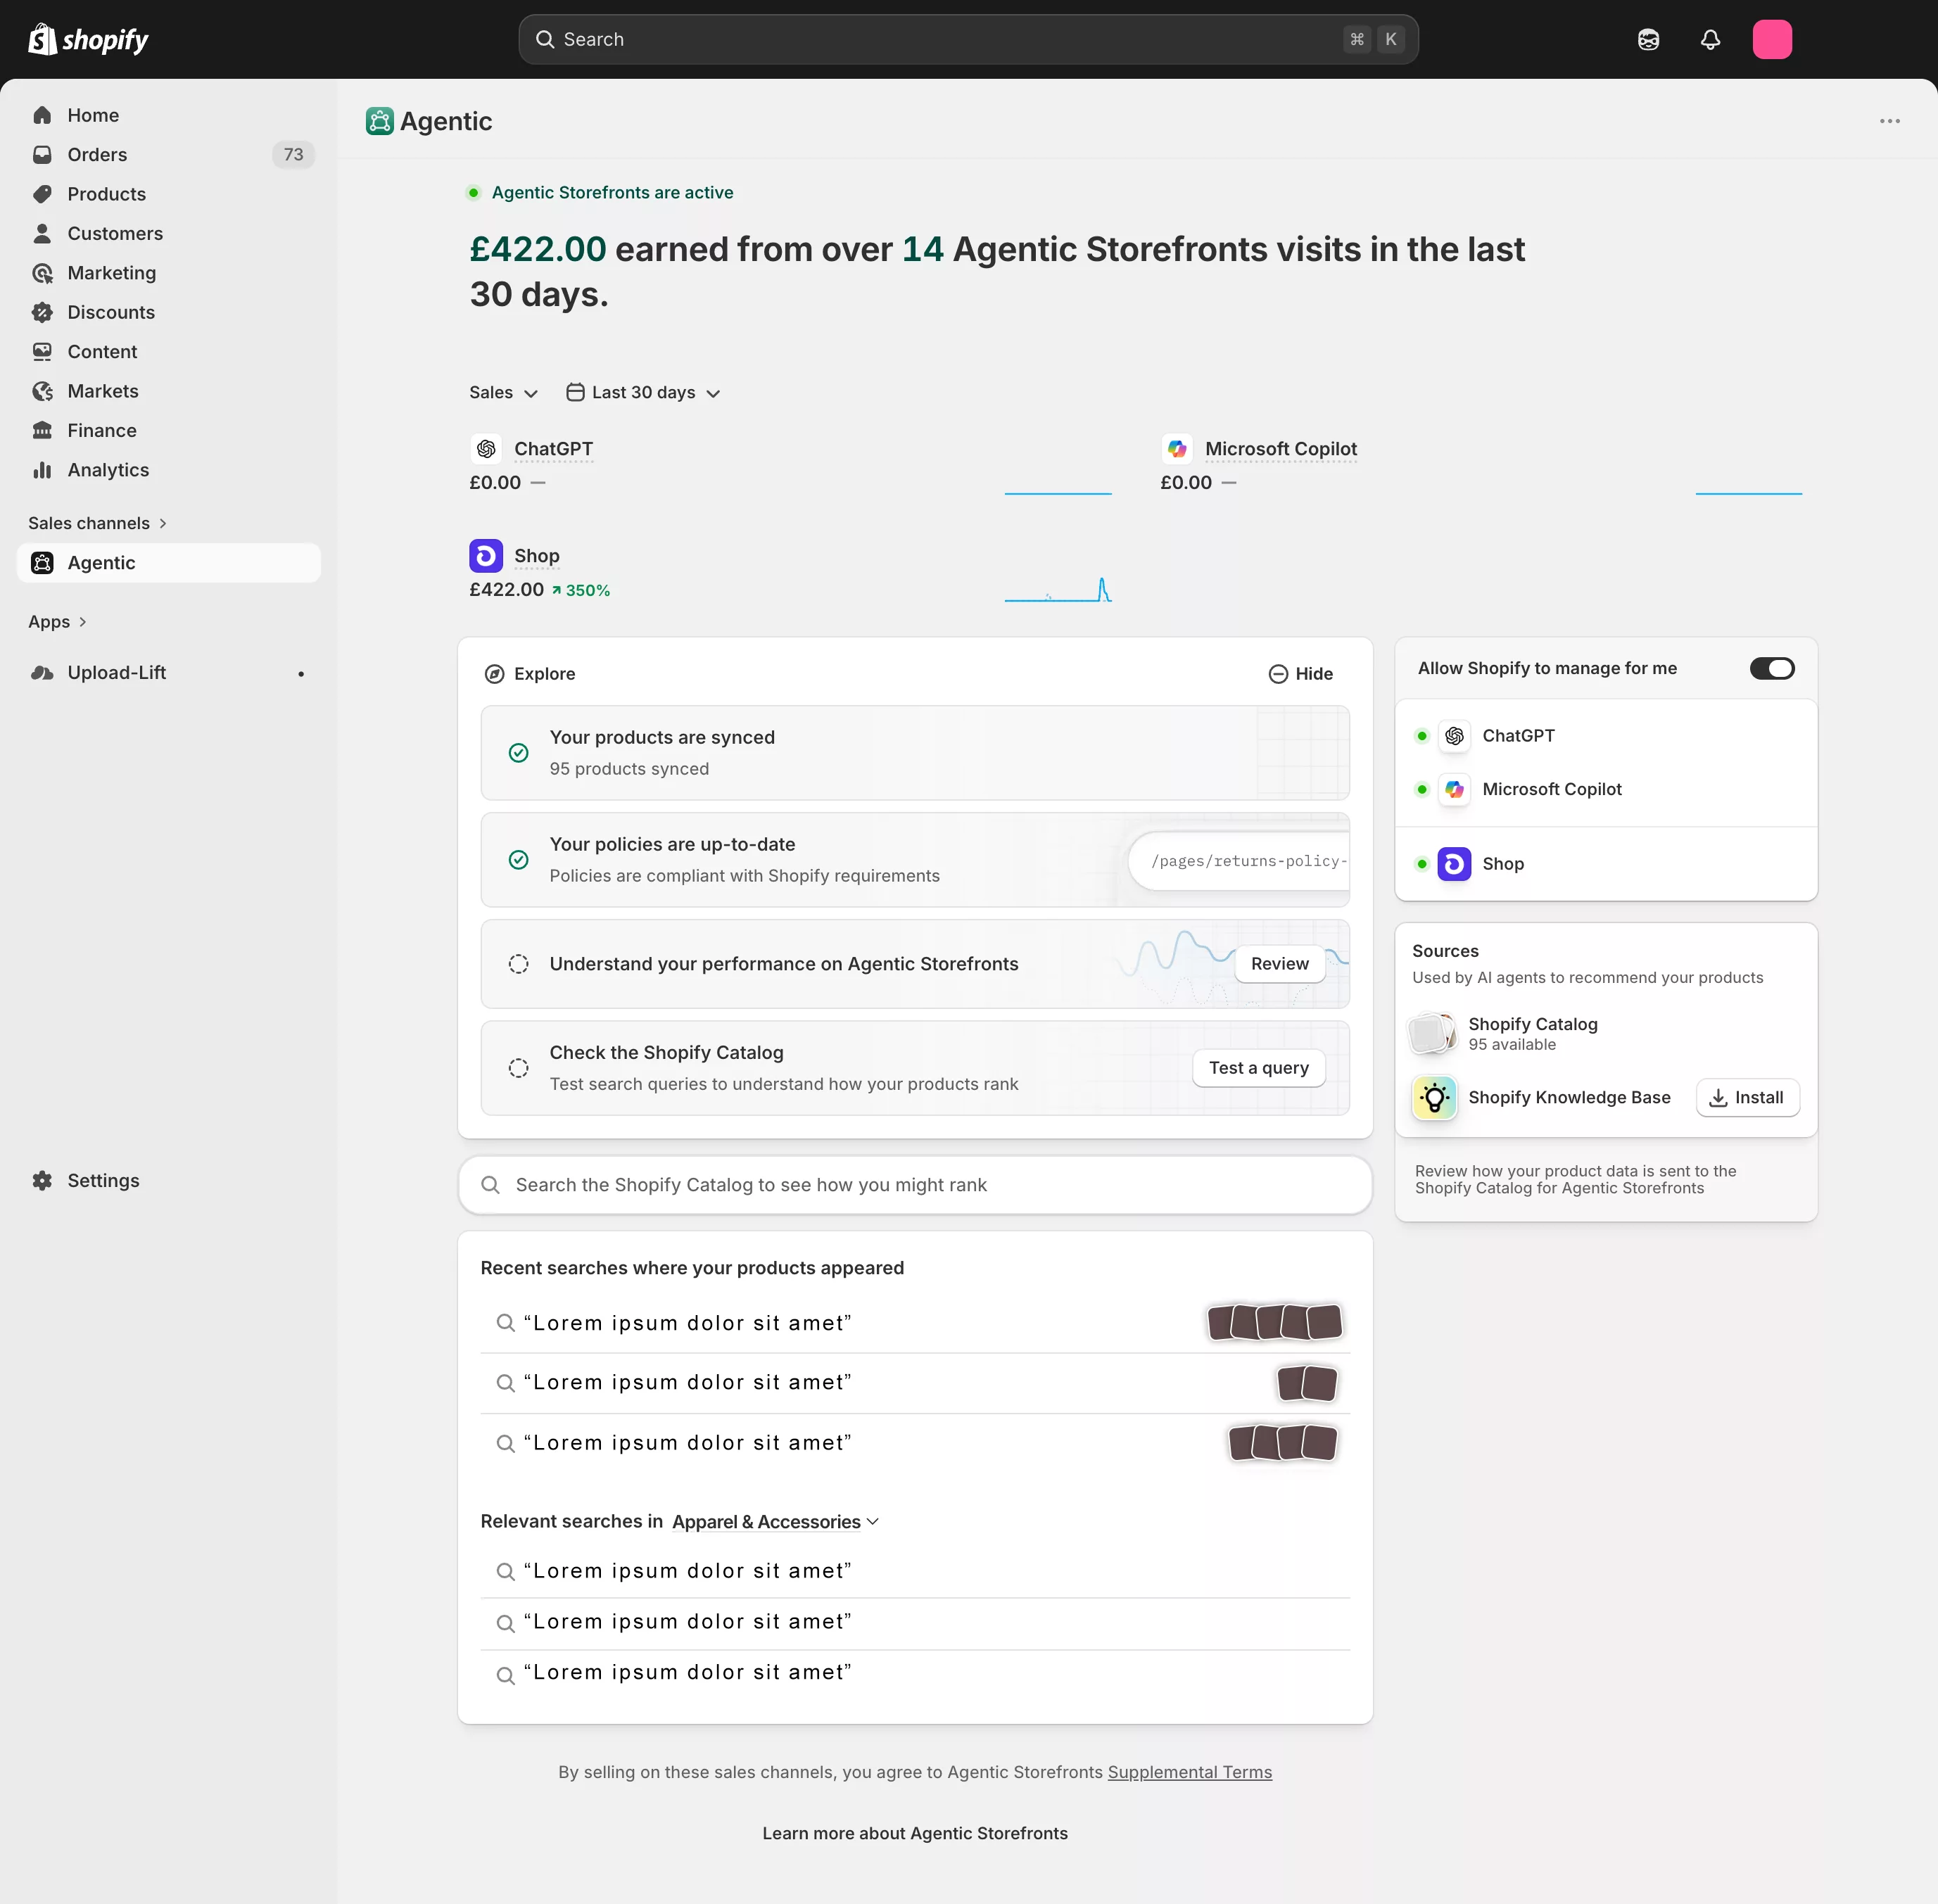Expand Apps section in the sidebar
Screen dimensions: 1938x1904
coord(57,622)
